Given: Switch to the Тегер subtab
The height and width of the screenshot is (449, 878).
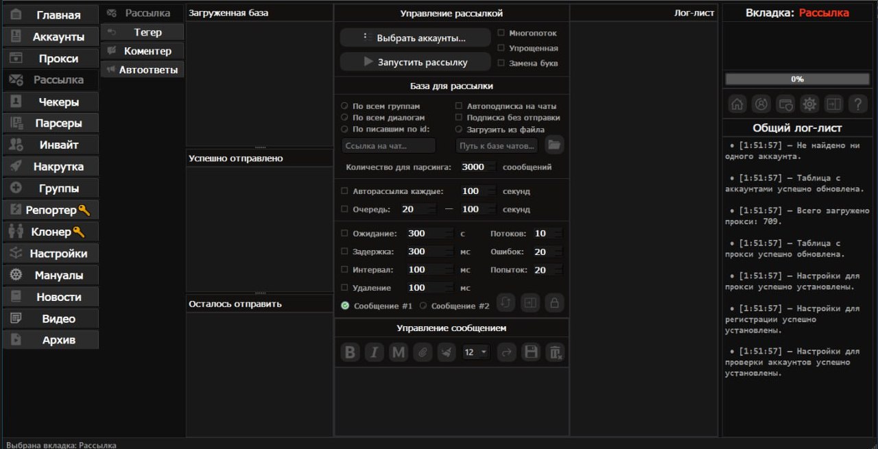Looking at the screenshot, I should [143, 32].
